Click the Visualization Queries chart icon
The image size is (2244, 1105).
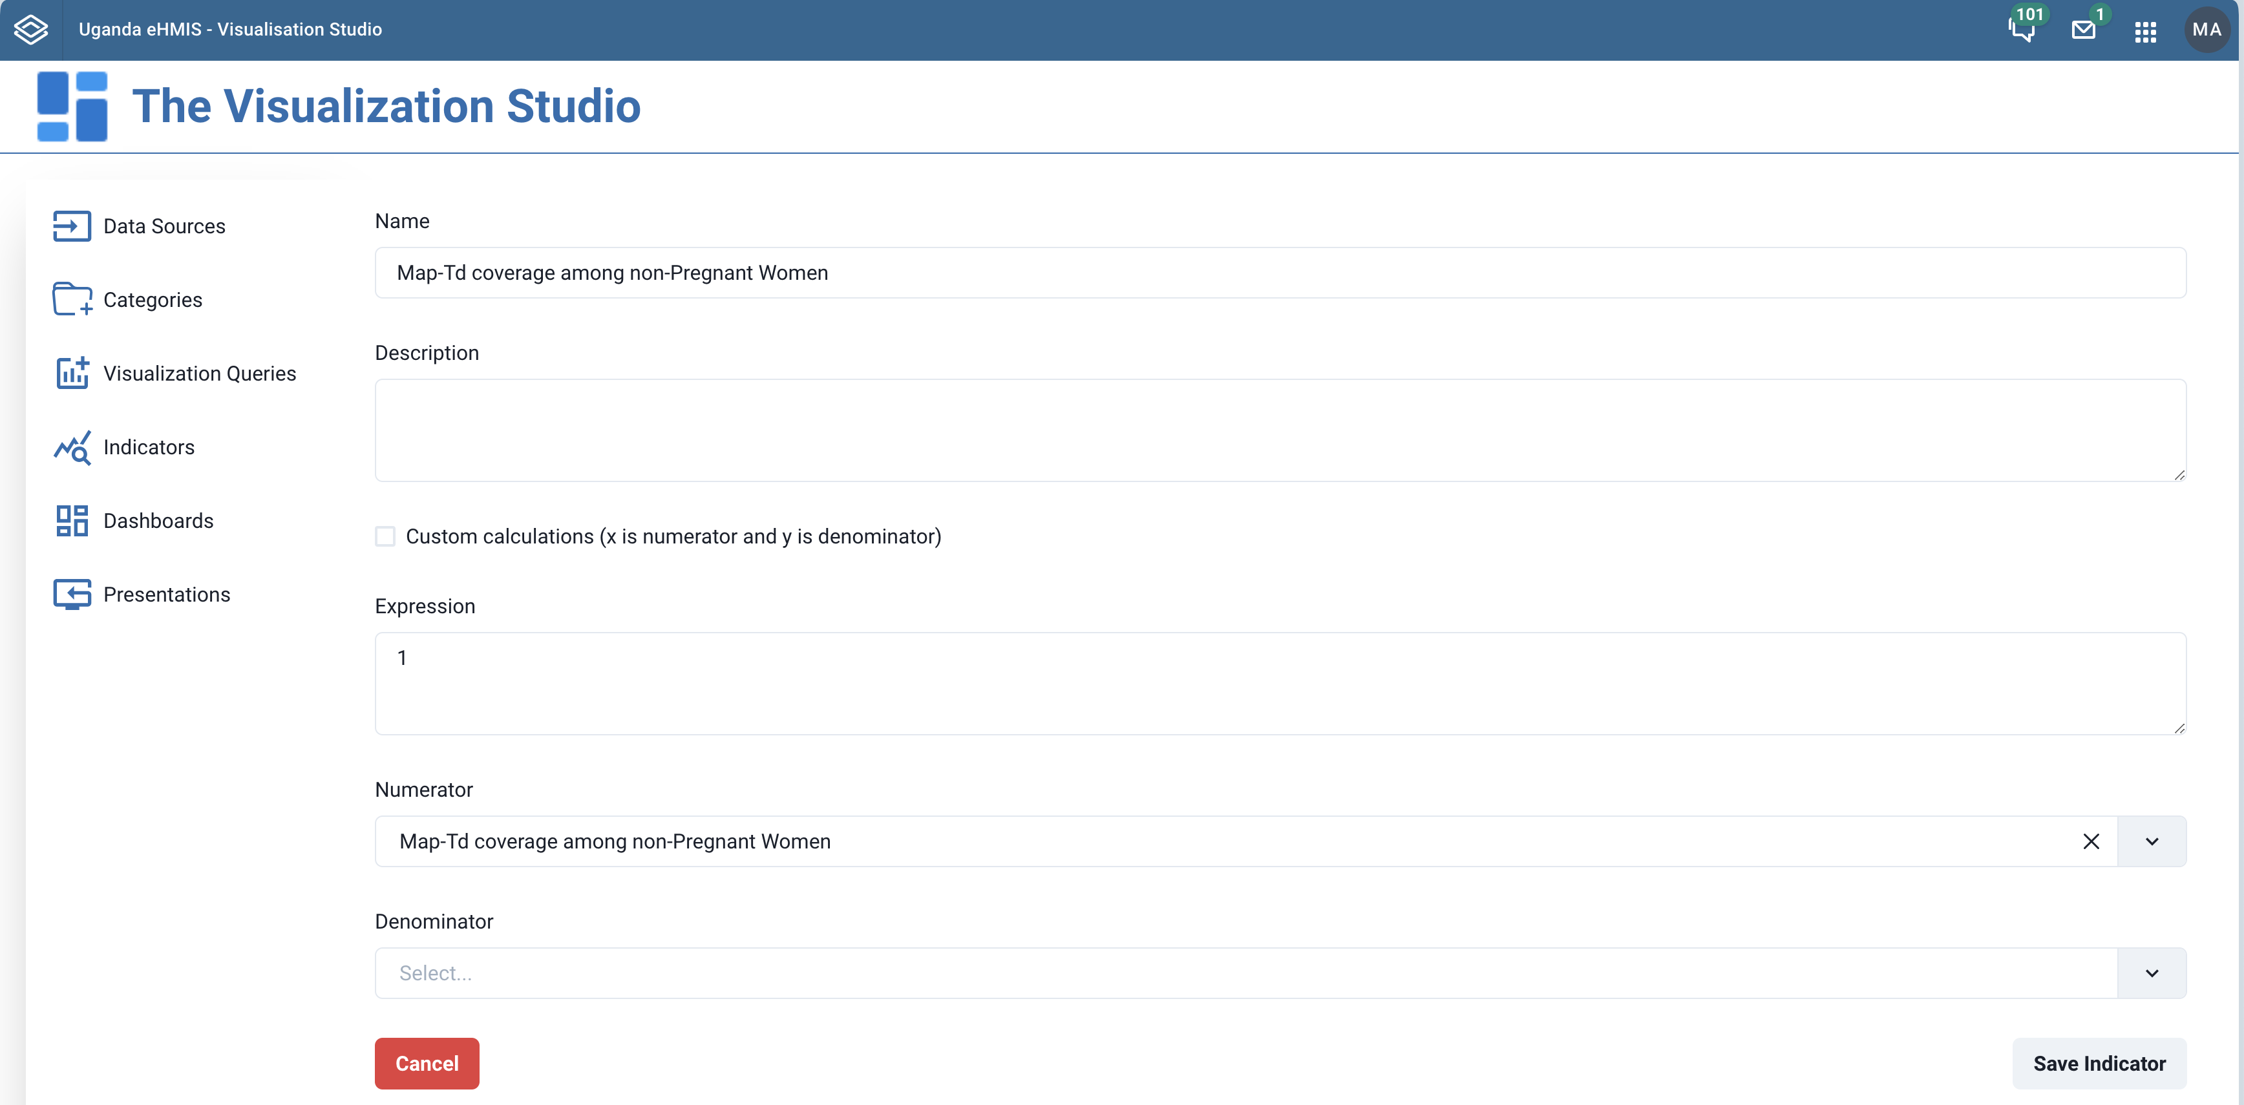pyautogui.click(x=72, y=374)
